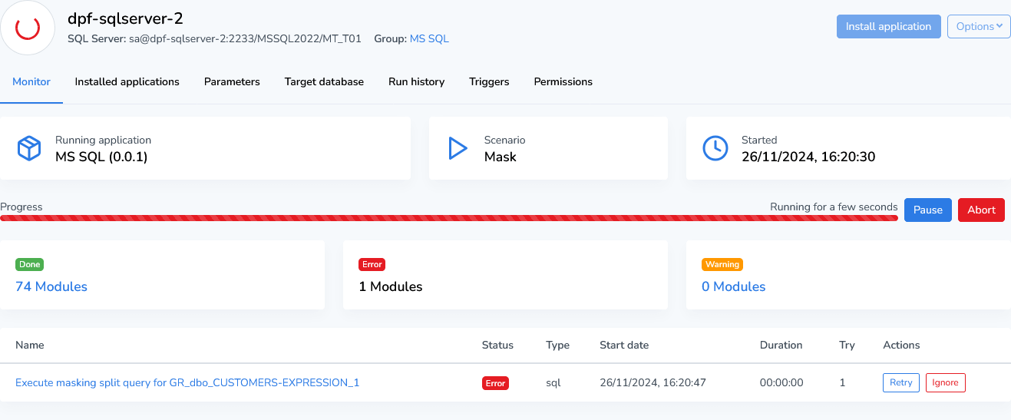Image resolution: width=1011 pixels, height=420 pixels.
Task: Click the green Done badge
Action: click(x=30, y=264)
